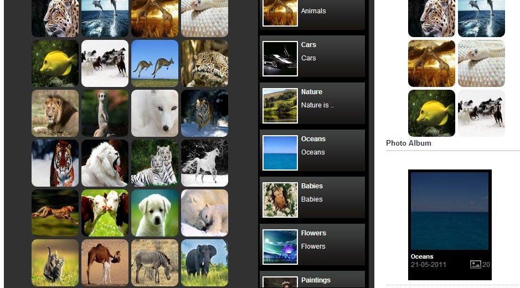This screenshot has height=288, width=520.
Task: Open the Cars album title link
Action: (308, 44)
